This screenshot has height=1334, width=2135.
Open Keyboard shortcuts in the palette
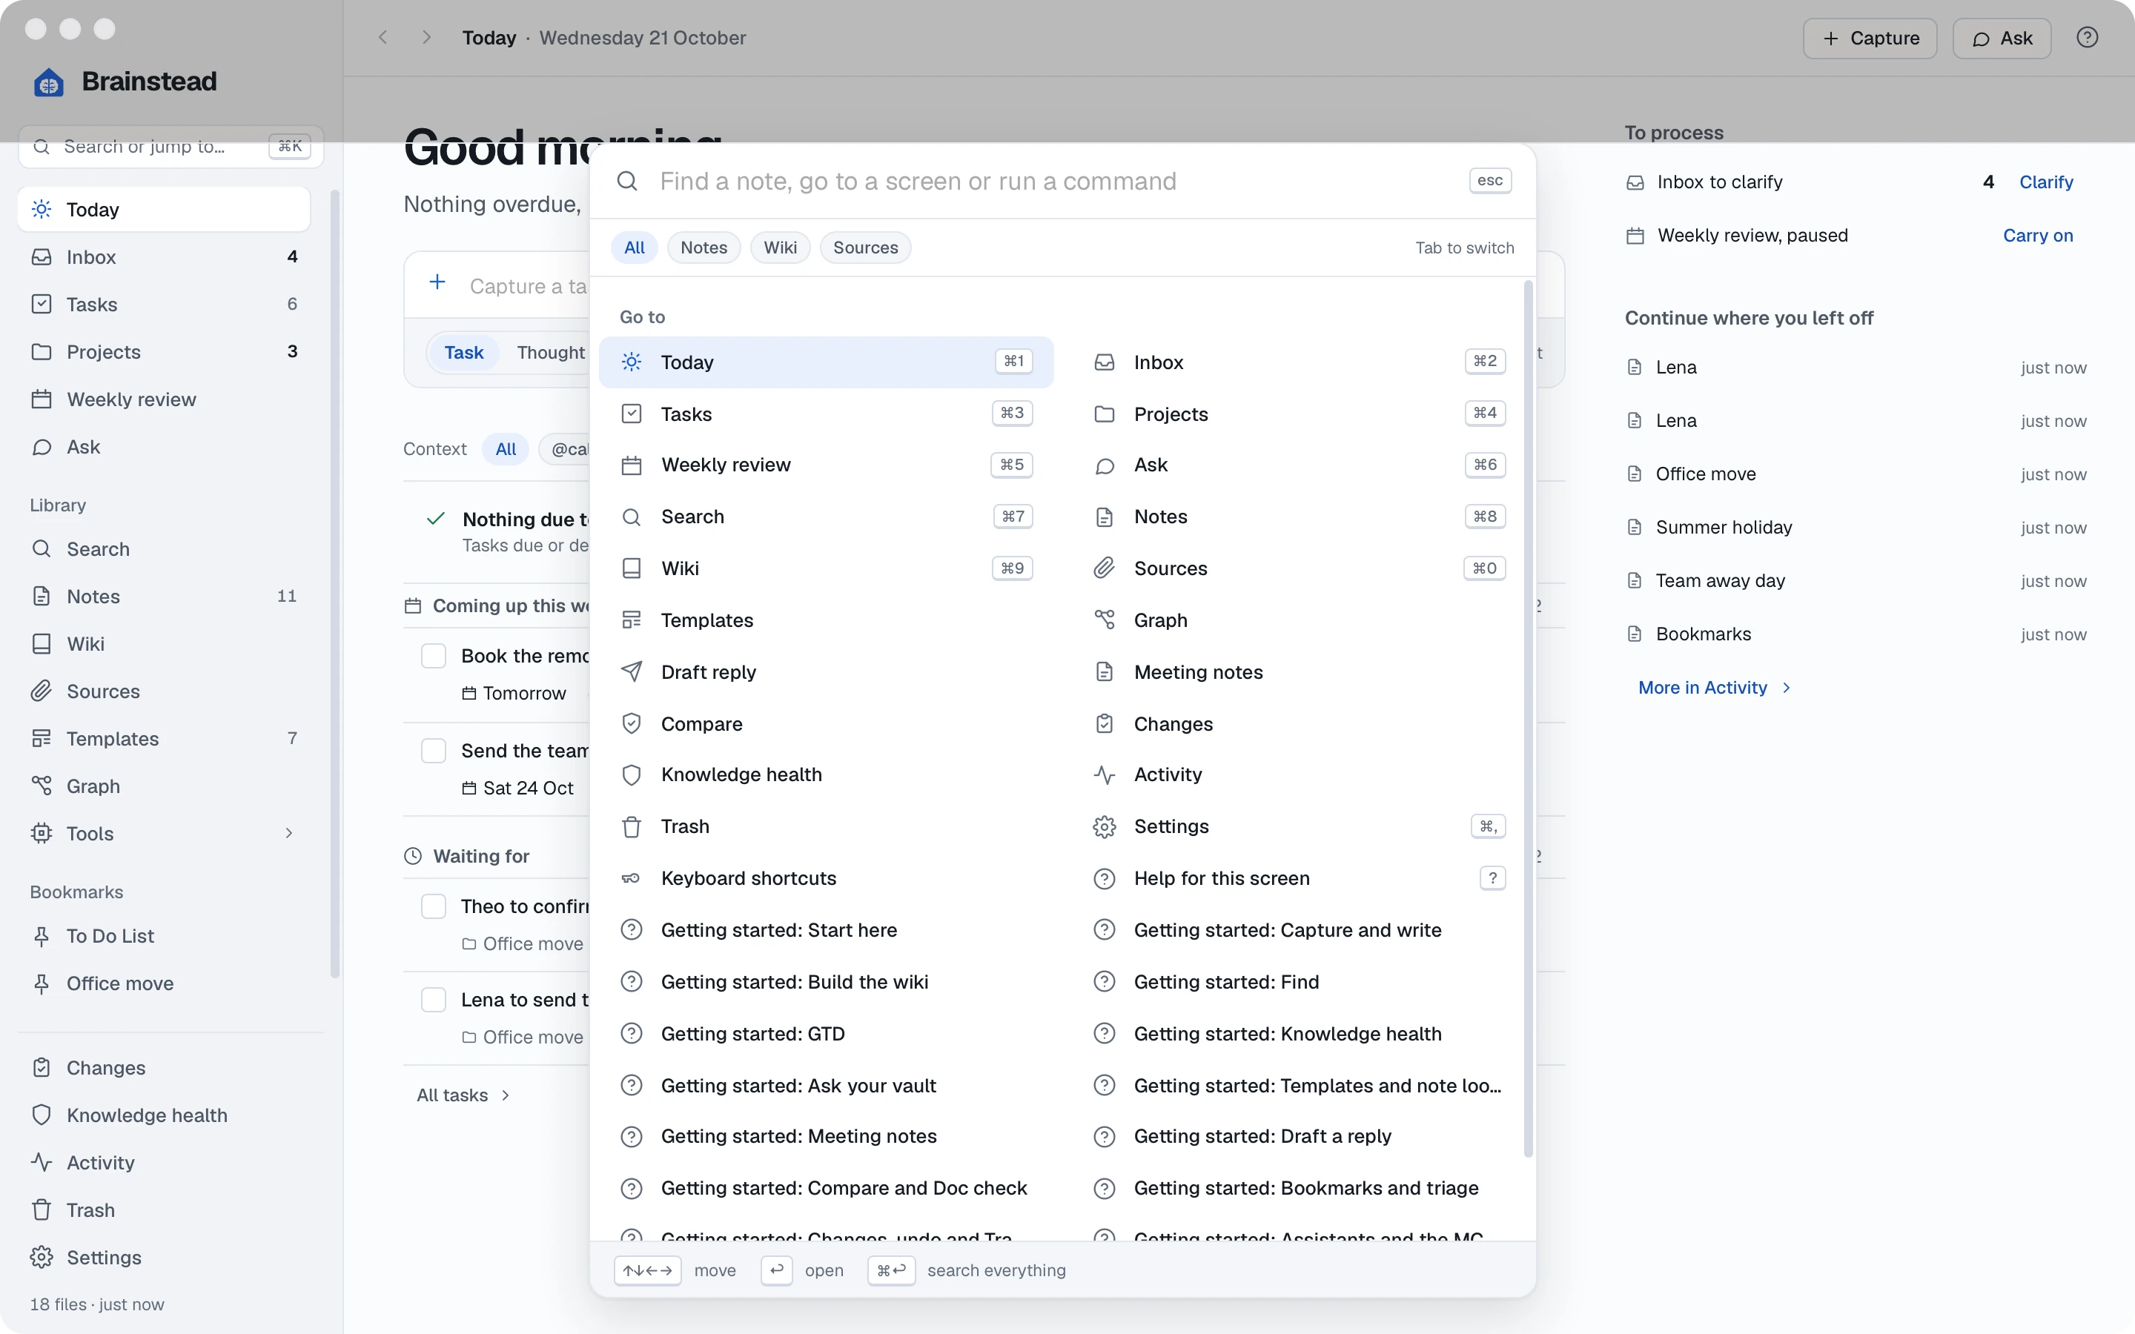826,879
